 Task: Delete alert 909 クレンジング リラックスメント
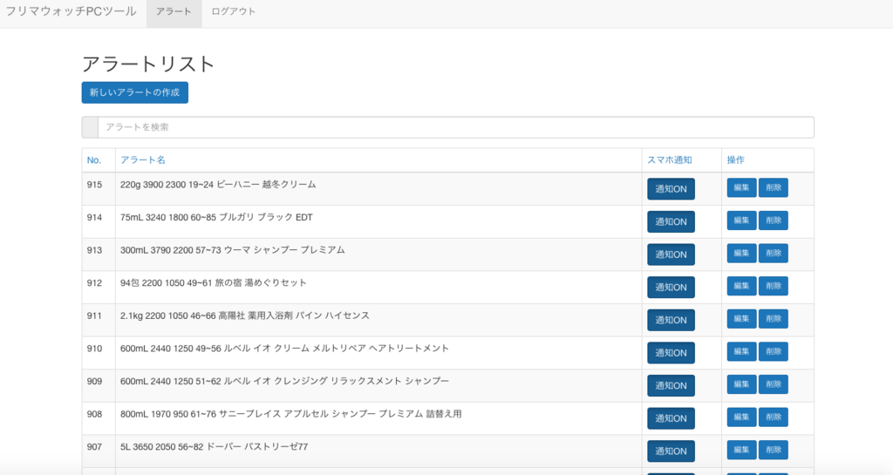click(x=774, y=384)
